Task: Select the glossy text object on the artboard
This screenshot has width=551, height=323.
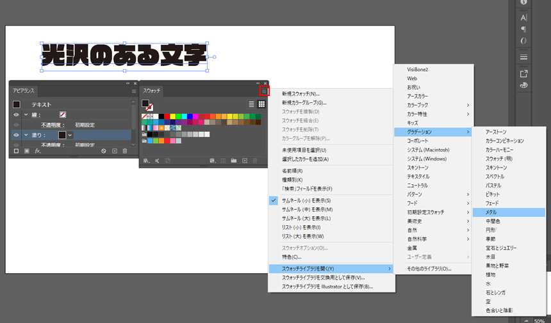Action: (x=124, y=56)
